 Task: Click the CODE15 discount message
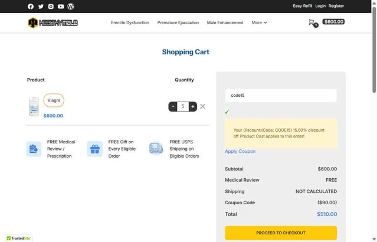click(281, 133)
